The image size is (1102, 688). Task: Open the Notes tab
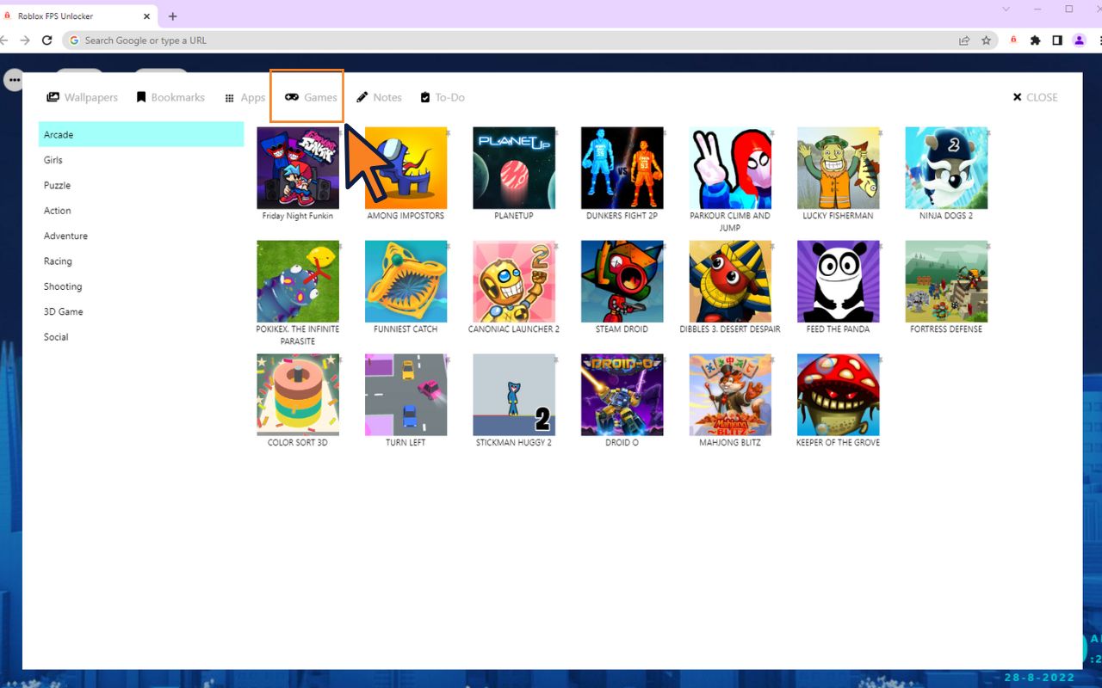(x=379, y=97)
